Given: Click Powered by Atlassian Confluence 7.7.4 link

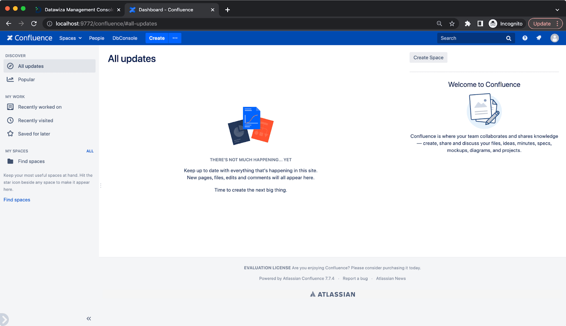Looking at the screenshot, I should pyautogui.click(x=297, y=278).
